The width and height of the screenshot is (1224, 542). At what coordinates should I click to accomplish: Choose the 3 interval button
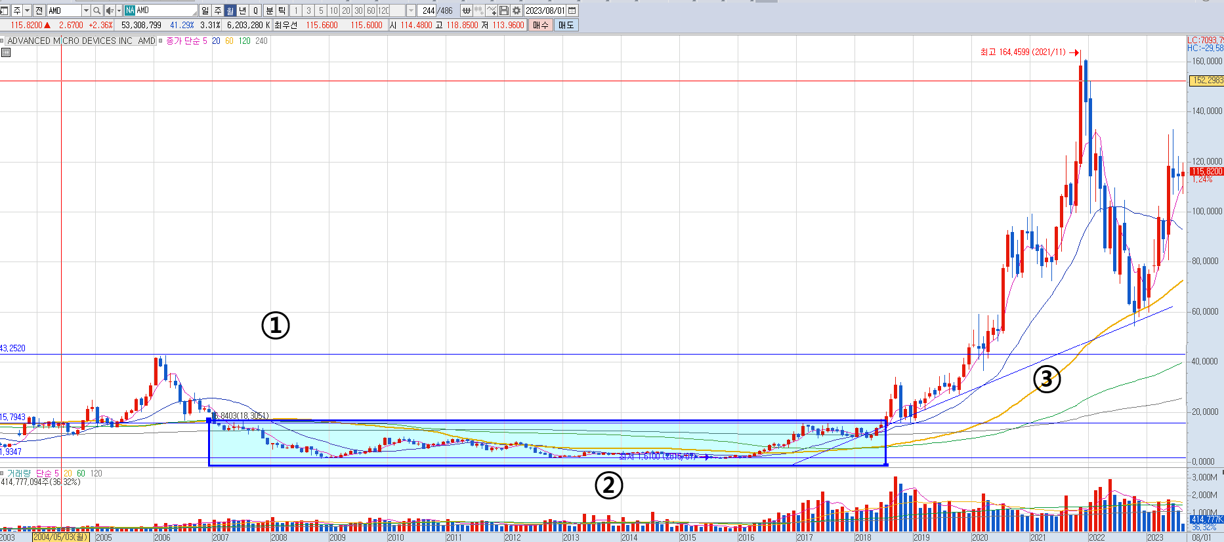[308, 10]
